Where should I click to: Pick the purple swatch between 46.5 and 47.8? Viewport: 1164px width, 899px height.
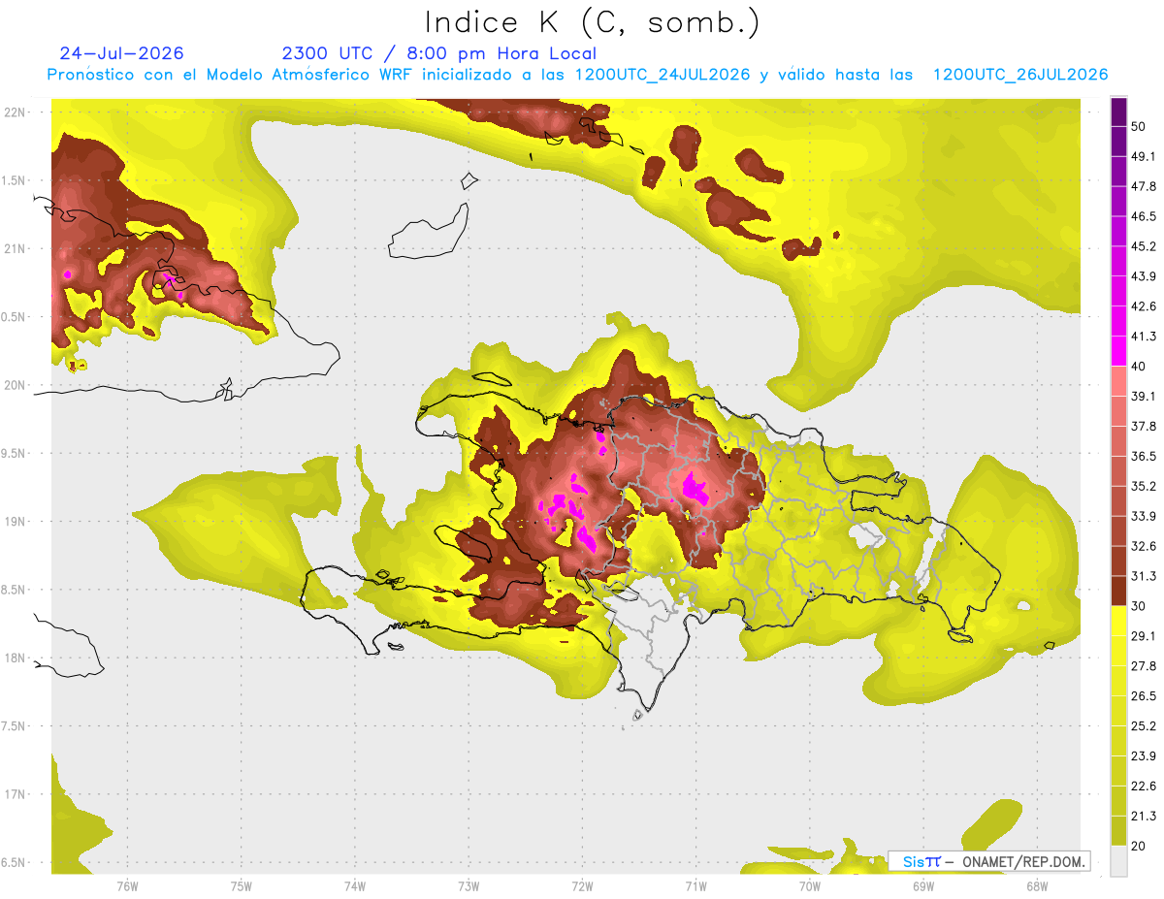click(x=1118, y=202)
